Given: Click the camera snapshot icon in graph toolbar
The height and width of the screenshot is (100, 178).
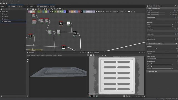Looking at the screenshot, I should (33, 9).
